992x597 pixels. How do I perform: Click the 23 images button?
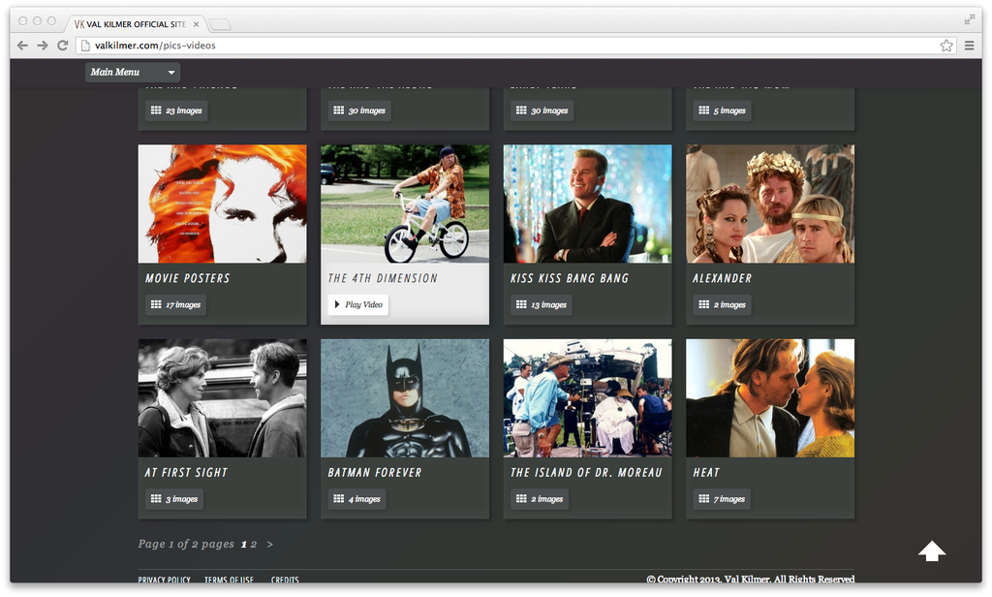click(x=176, y=110)
